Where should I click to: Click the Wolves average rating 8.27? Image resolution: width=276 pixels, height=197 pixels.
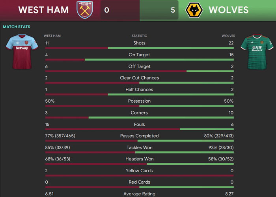tap(229, 194)
